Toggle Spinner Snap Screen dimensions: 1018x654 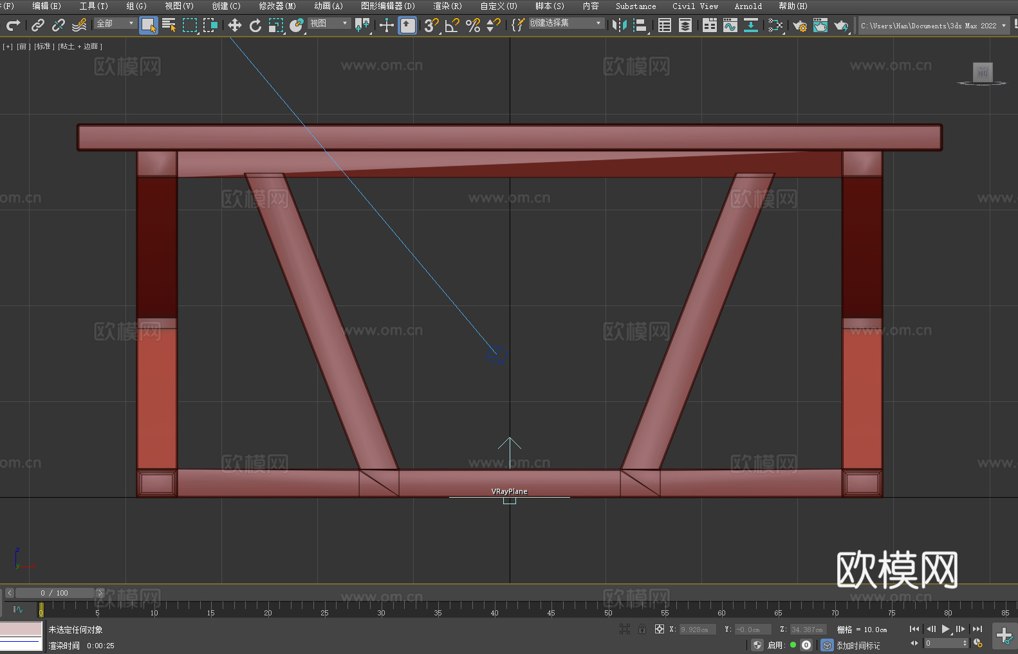click(x=494, y=25)
